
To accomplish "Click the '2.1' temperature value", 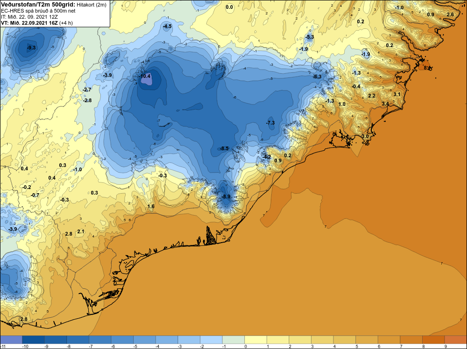I will click(81, 231).
